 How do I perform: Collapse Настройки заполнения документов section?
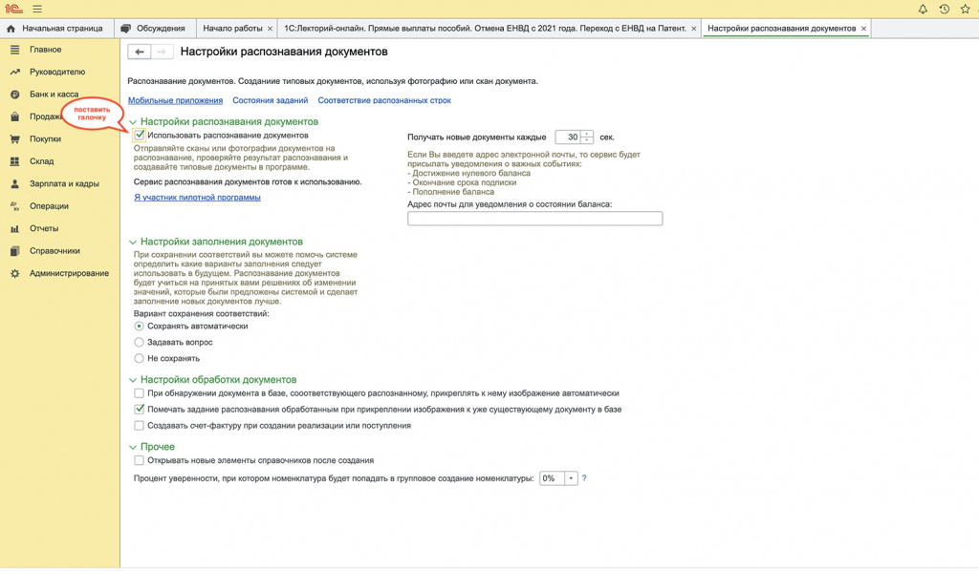tap(133, 242)
